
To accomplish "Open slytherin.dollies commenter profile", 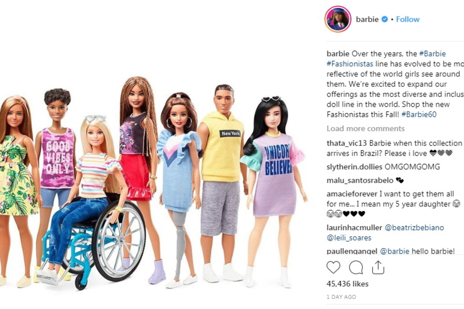I will (x=354, y=167).
